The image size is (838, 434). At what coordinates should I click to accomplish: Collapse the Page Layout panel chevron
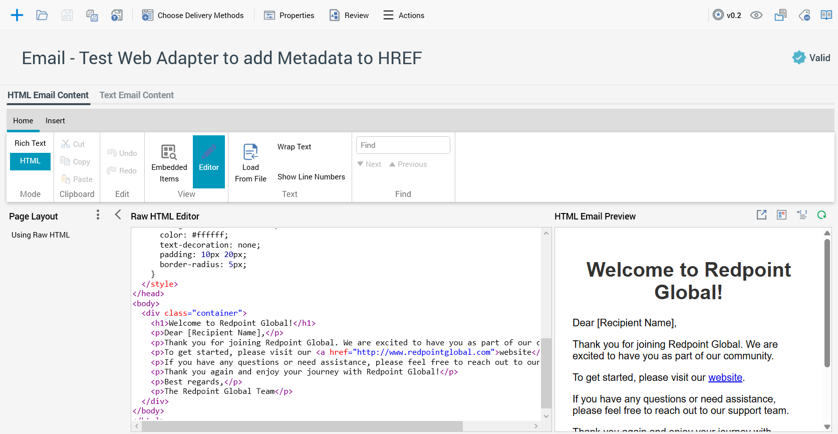point(118,215)
